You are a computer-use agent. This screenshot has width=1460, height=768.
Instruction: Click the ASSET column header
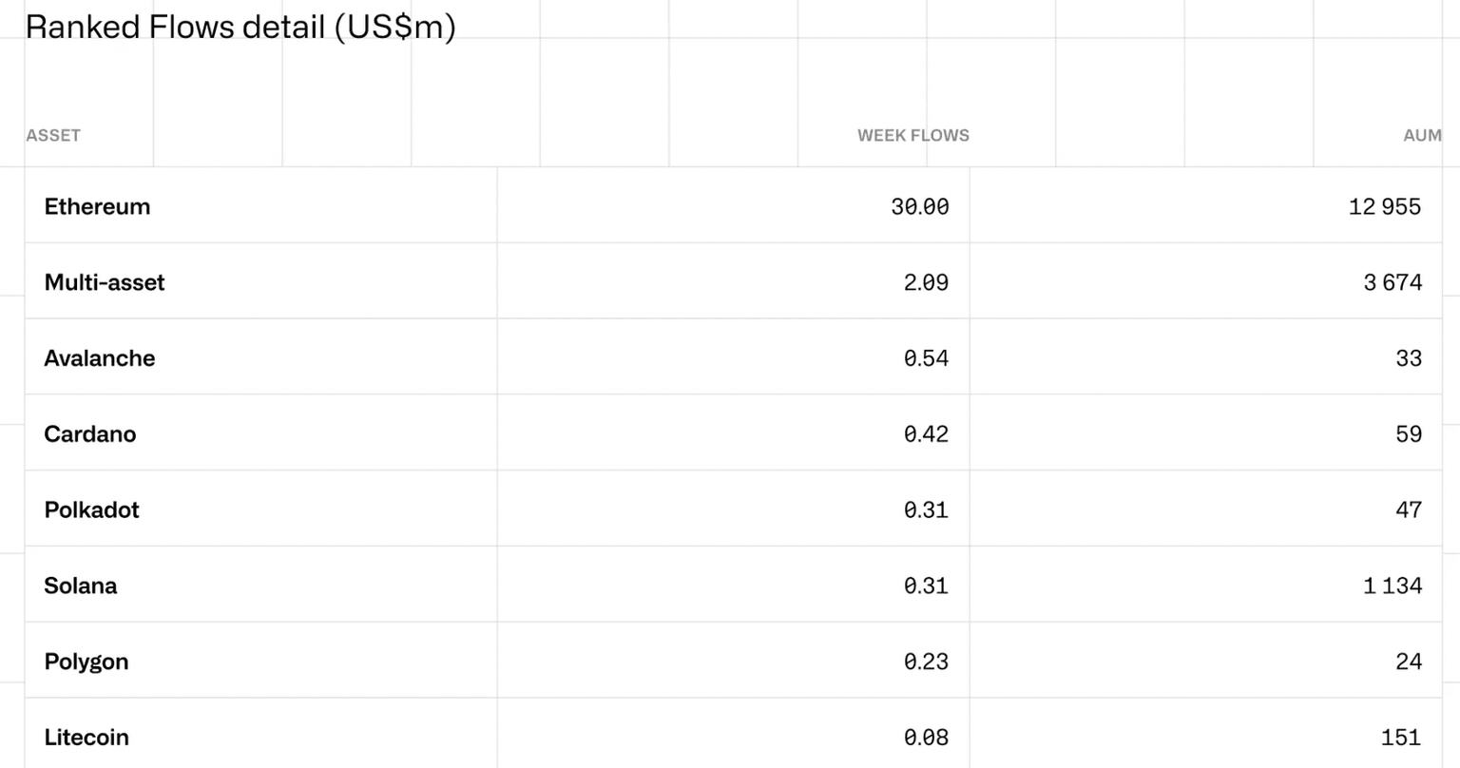click(x=53, y=135)
